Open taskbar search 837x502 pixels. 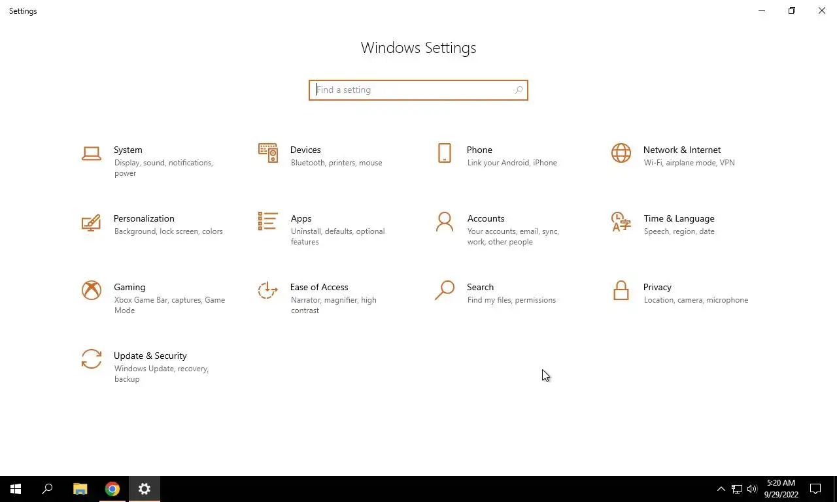point(47,489)
